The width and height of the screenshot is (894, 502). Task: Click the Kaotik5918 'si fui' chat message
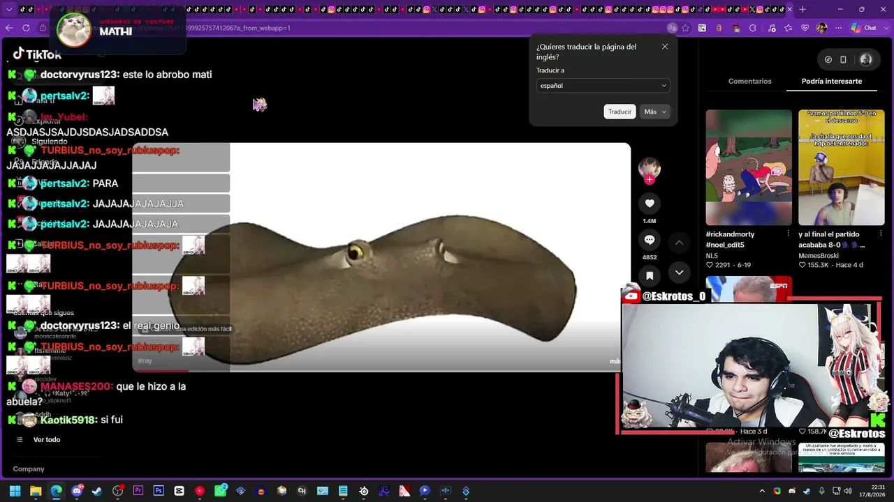coord(65,420)
